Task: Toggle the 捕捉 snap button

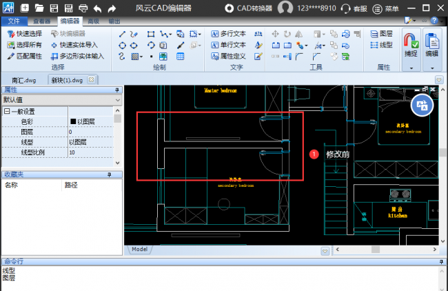Action: pos(411,45)
